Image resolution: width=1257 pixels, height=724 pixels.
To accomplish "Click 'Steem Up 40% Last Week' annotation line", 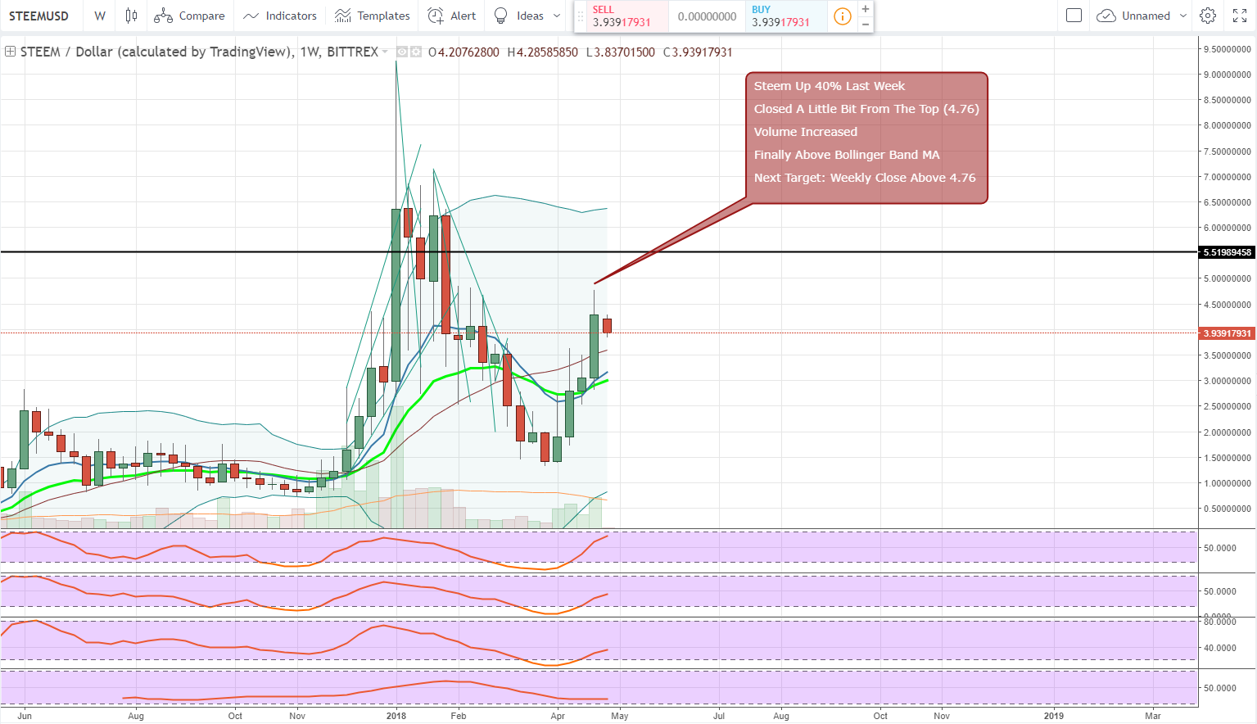I will tap(830, 86).
